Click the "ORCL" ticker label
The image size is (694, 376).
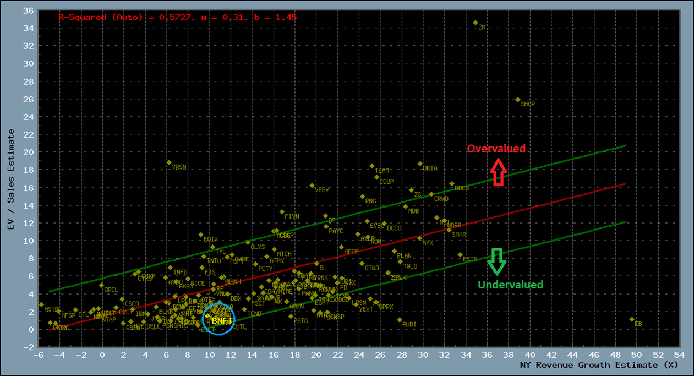point(111,290)
